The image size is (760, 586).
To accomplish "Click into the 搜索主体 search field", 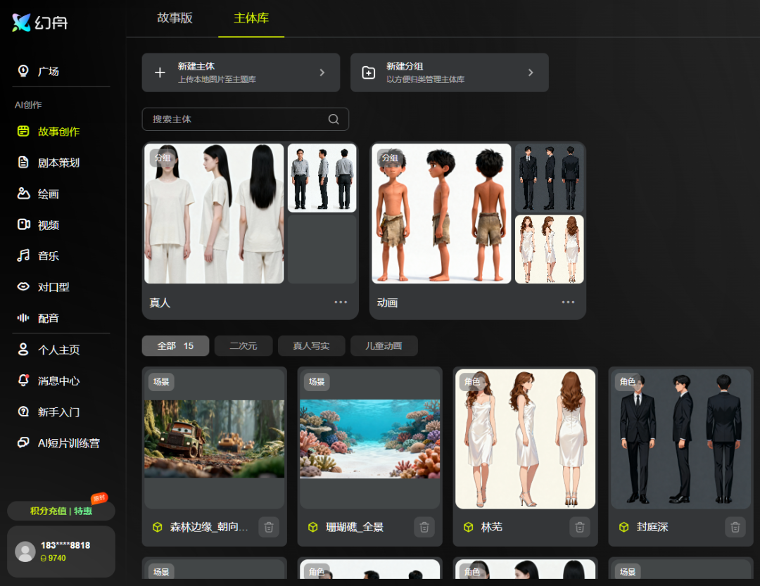I will [236, 119].
